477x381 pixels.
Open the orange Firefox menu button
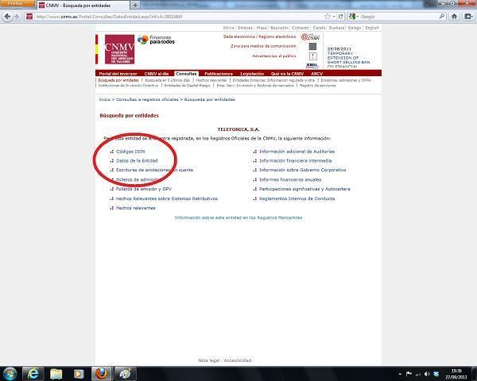coord(15,4)
